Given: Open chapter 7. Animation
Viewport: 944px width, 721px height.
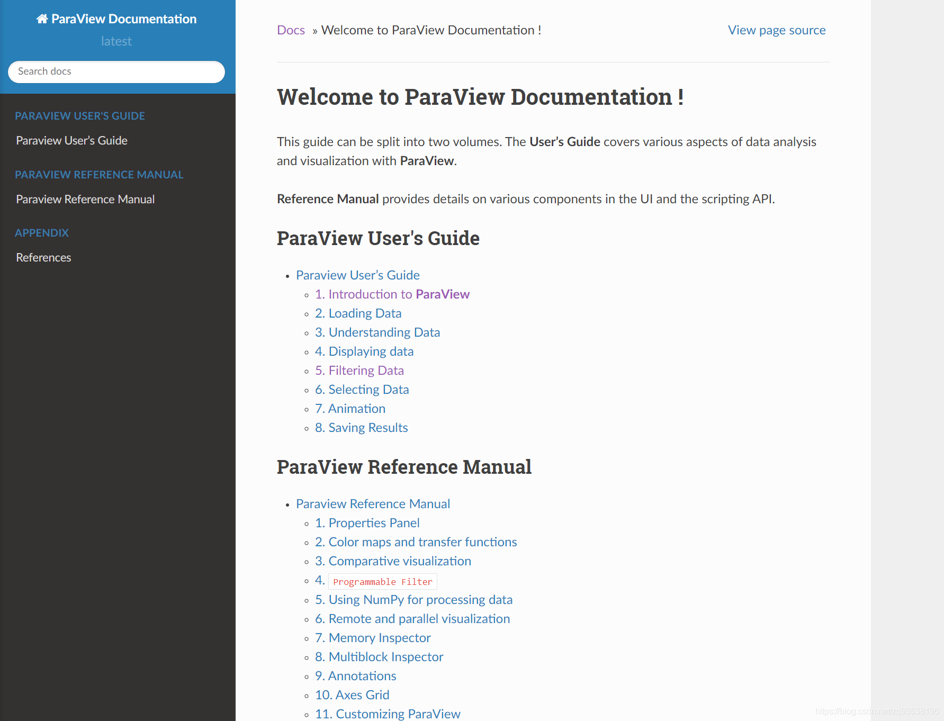Looking at the screenshot, I should 350,408.
